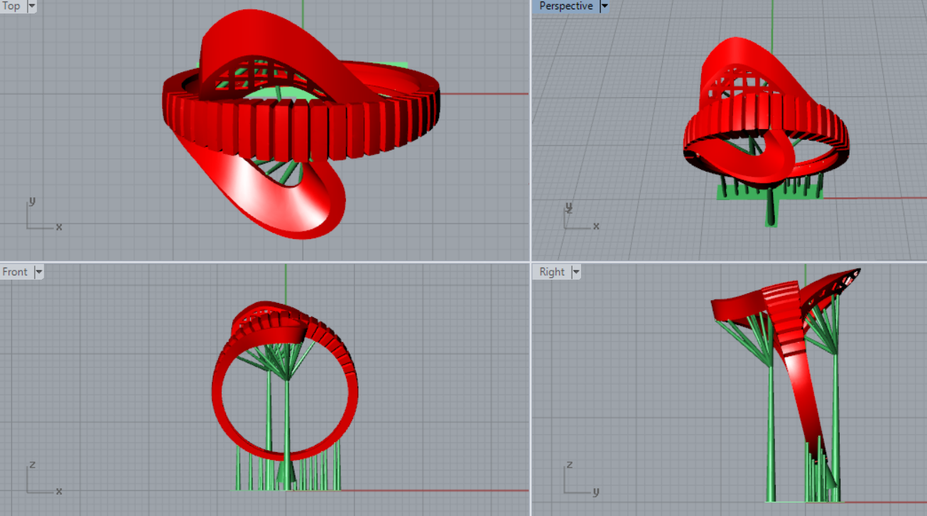Image resolution: width=927 pixels, height=516 pixels.
Task: Select the green base plate in Perspective viewport
Action: [732, 192]
